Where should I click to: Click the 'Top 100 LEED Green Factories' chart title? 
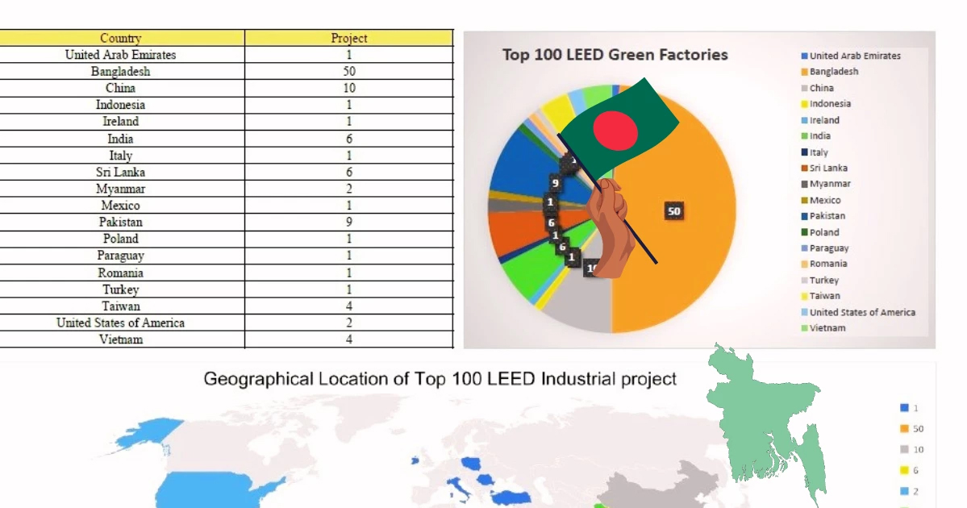[x=615, y=55]
